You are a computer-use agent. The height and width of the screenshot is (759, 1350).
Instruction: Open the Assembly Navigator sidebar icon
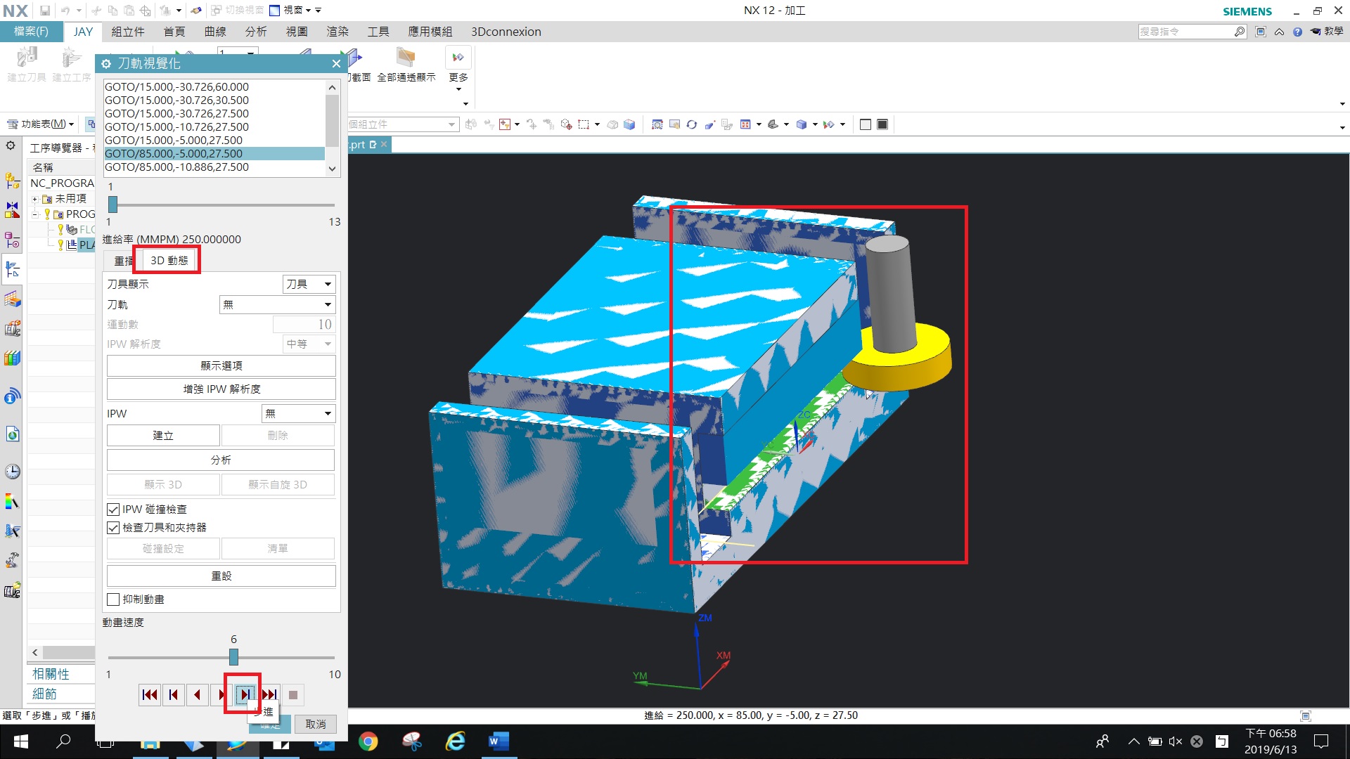tap(13, 181)
